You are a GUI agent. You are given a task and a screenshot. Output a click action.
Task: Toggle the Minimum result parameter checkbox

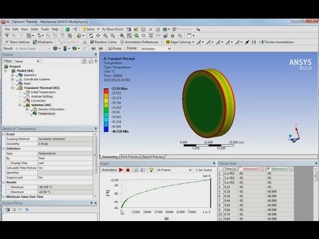8,187
